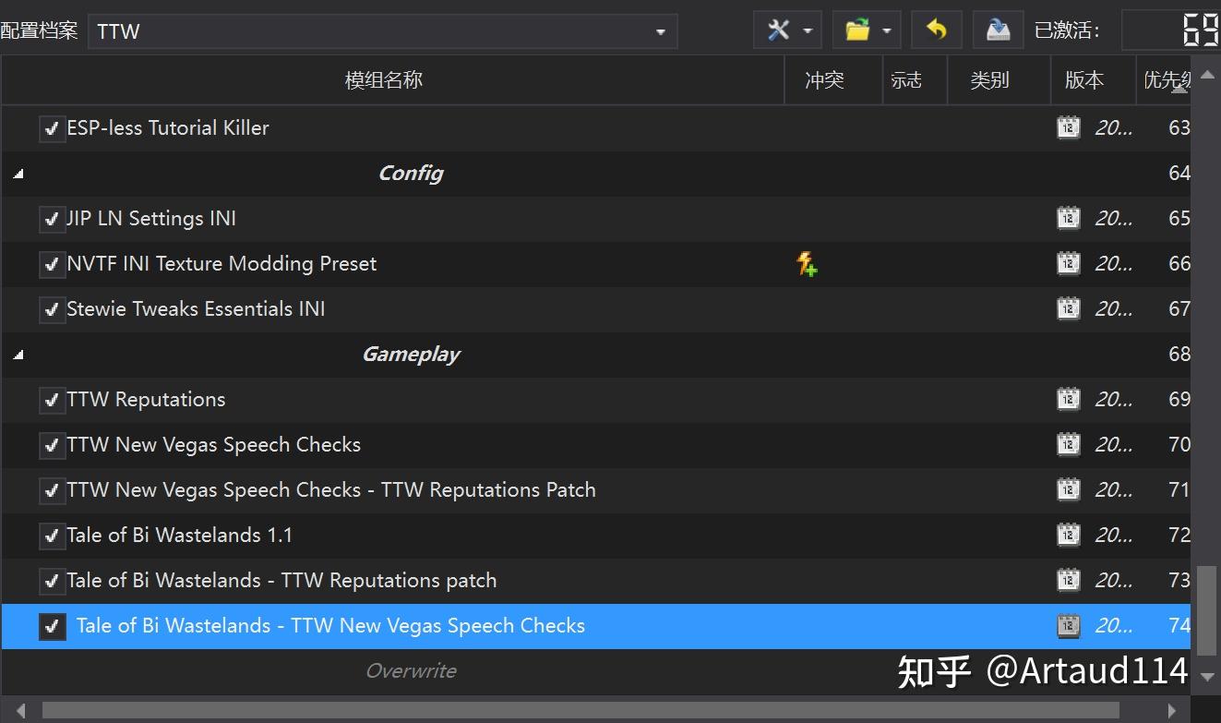
Task: Click the lightning flag on NVTF INI preset
Action: point(807,264)
